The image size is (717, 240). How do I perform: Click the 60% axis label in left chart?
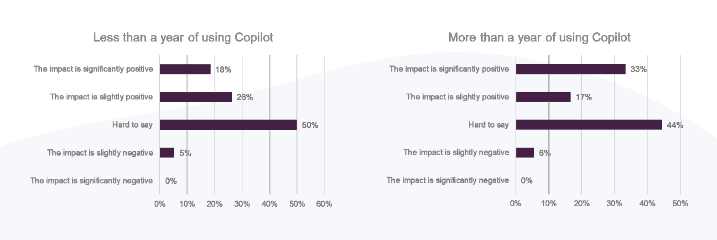tap(324, 204)
